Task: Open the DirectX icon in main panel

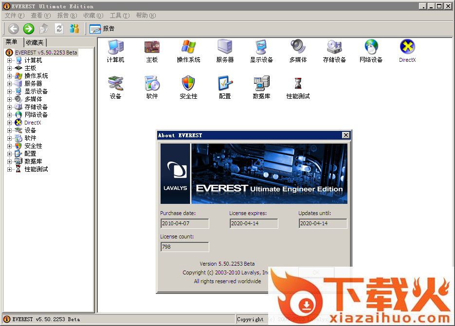Action: (x=407, y=48)
